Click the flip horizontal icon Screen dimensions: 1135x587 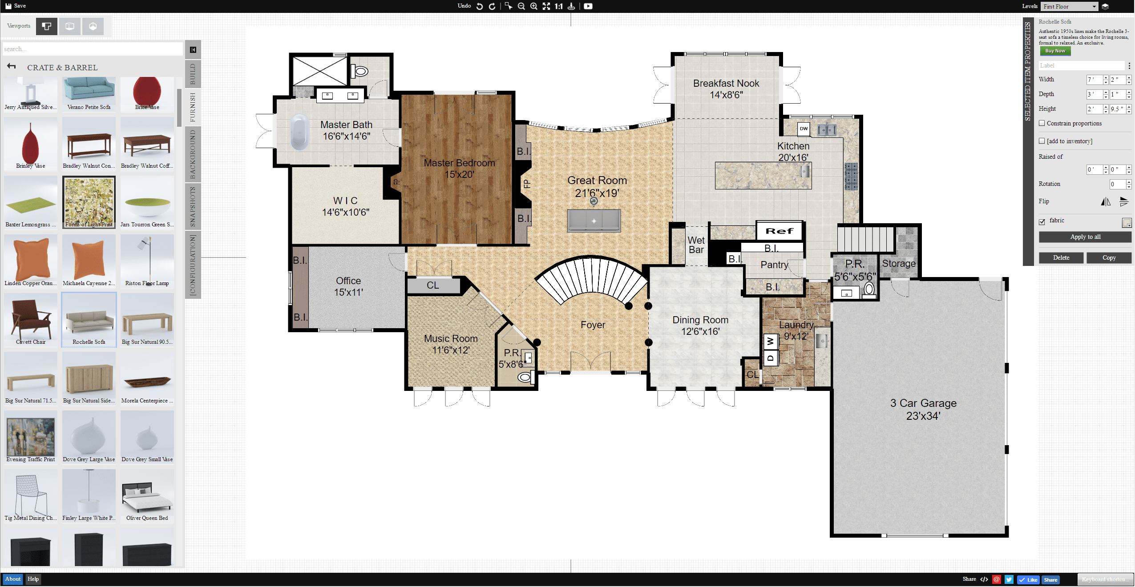[x=1105, y=202]
